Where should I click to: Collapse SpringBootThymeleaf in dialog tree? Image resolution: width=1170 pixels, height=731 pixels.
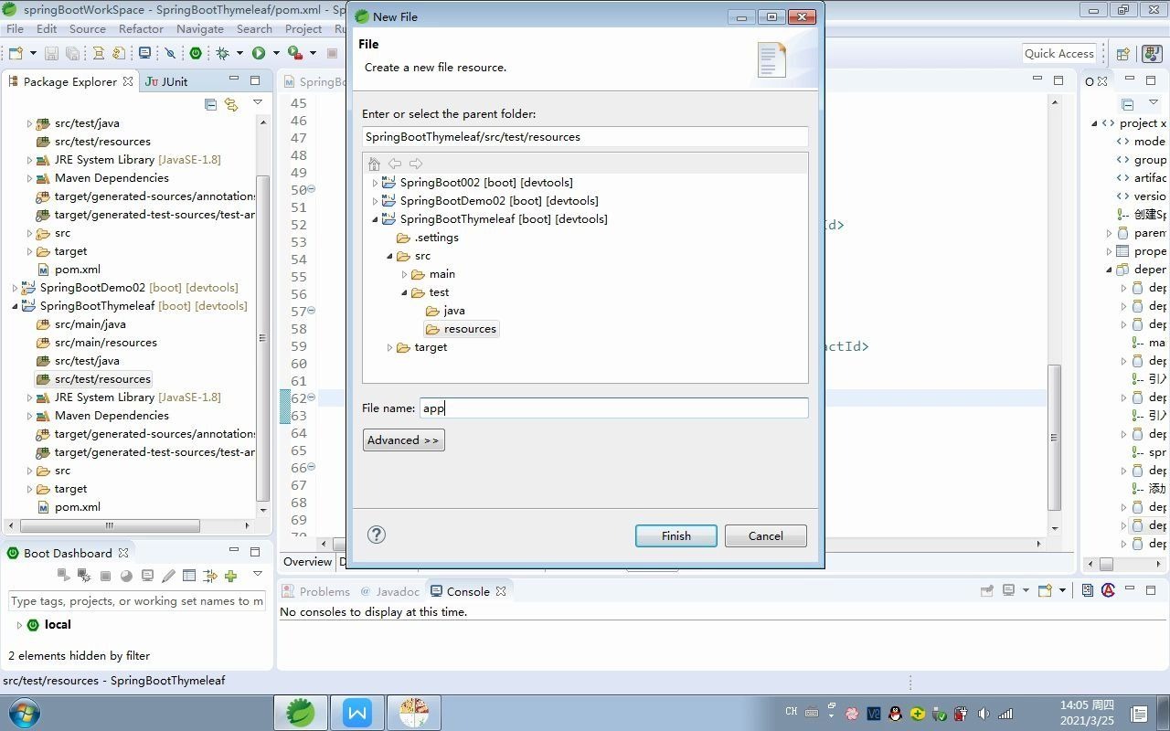[375, 219]
